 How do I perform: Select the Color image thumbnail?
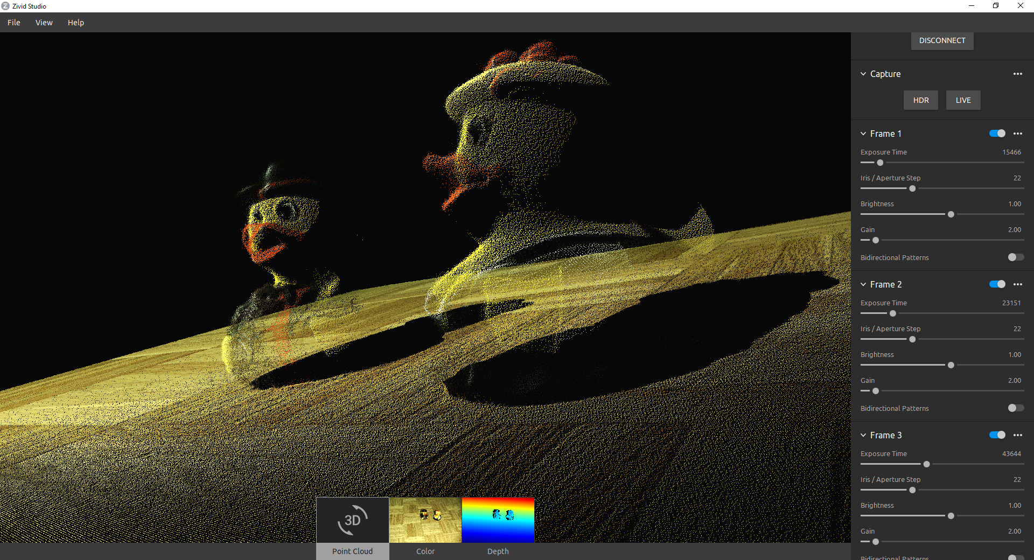(425, 520)
